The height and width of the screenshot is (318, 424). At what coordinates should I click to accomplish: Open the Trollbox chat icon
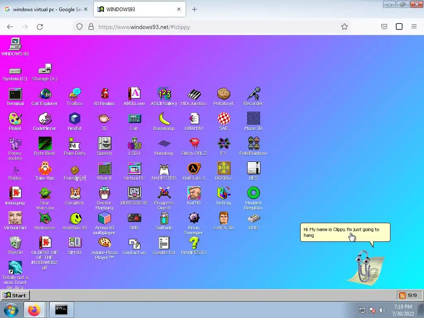[75, 94]
